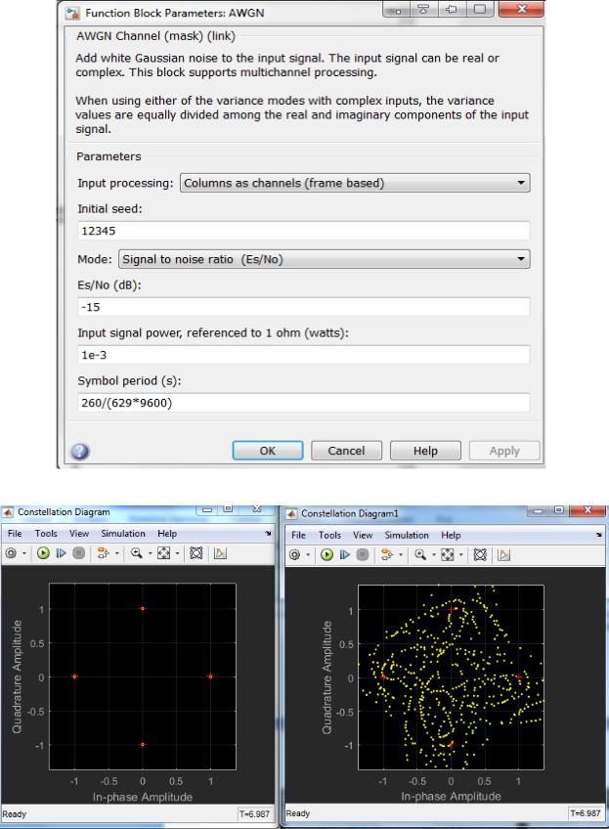Open configuration properties gear in Constellation Diagram1 window

click(x=294, y=554)
